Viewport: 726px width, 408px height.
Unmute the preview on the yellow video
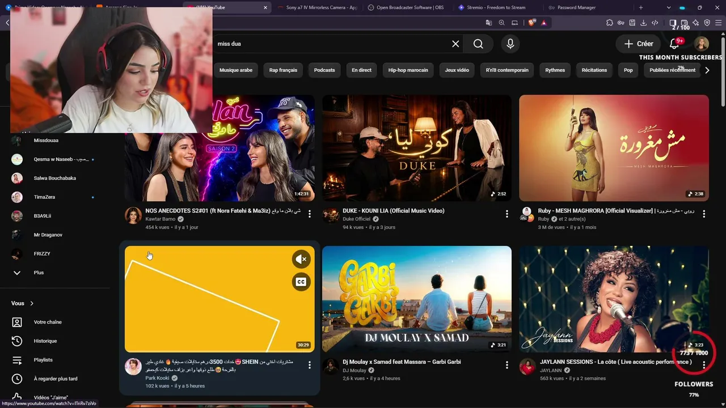coord(301,260)
